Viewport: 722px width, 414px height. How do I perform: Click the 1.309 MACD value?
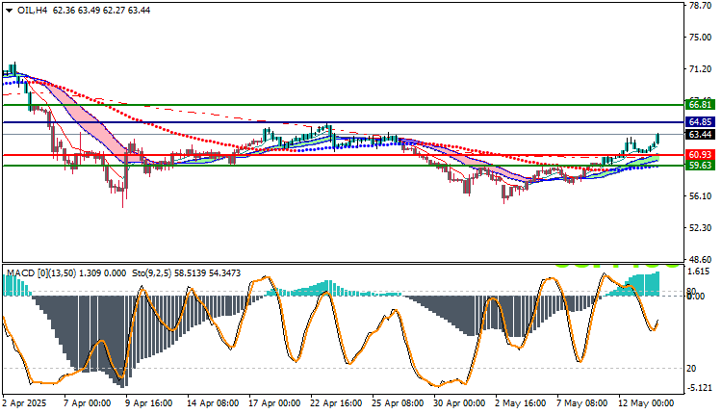pos(90,273)
